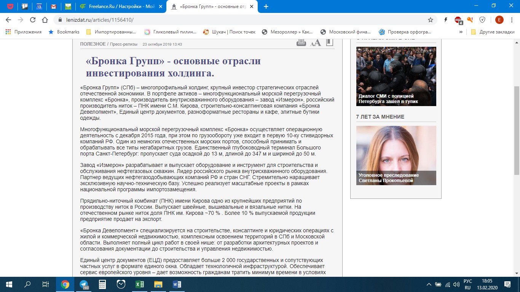Change article font size with AA icon

[316, 43]
